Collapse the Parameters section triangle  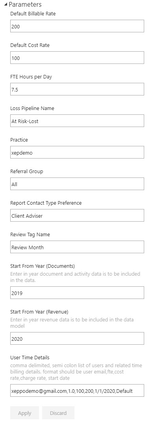click(6, 5)
